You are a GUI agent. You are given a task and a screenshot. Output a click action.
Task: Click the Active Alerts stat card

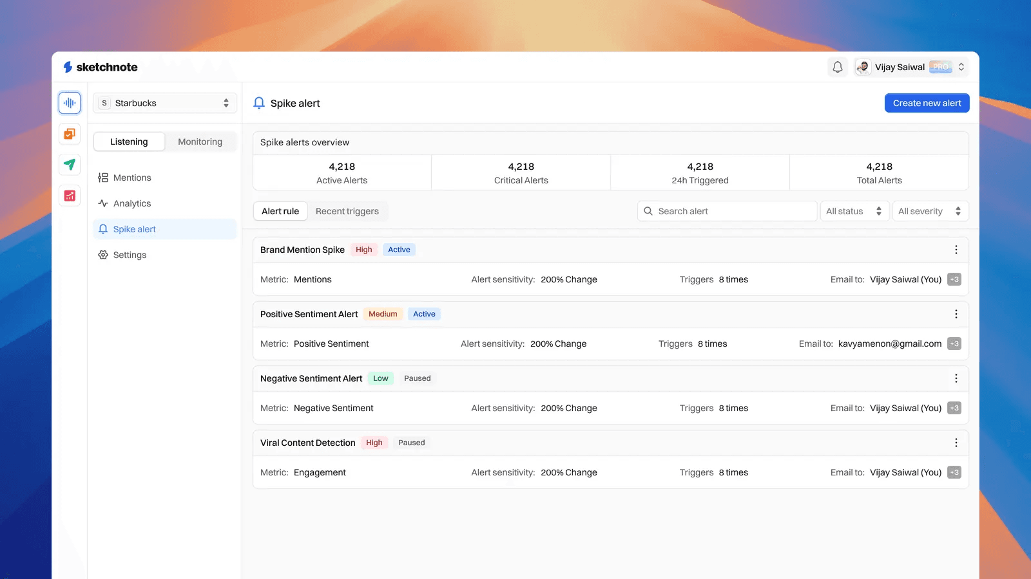(342, 173)
